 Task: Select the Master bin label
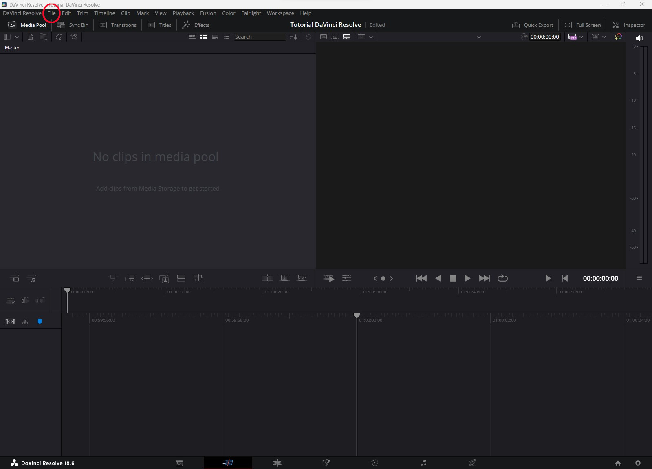click(x=12, y=48)
